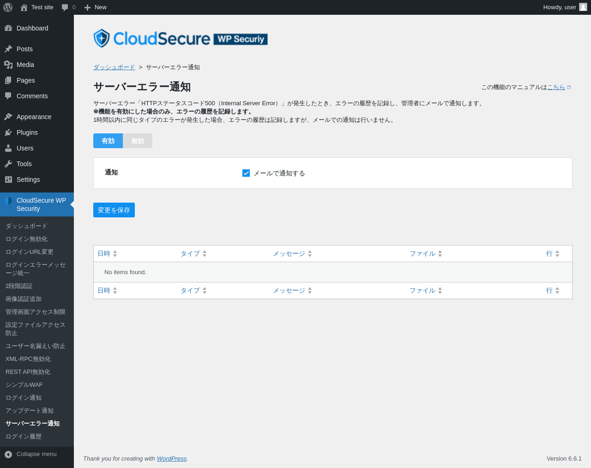Open ログイン履歴 submenu item
Viewport: 591px width, 468px height.
[37, 437]
